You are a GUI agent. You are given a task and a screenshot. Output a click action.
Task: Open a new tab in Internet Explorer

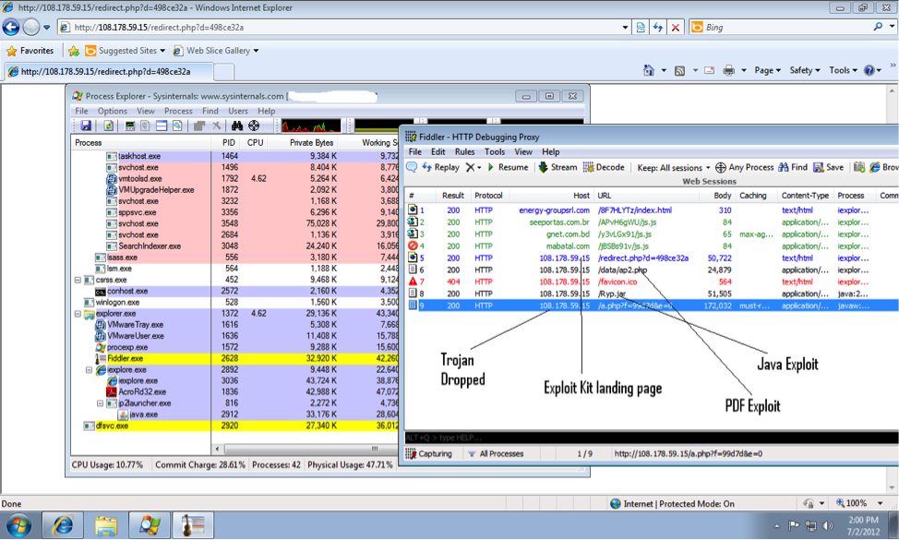(x=223, y=72)
